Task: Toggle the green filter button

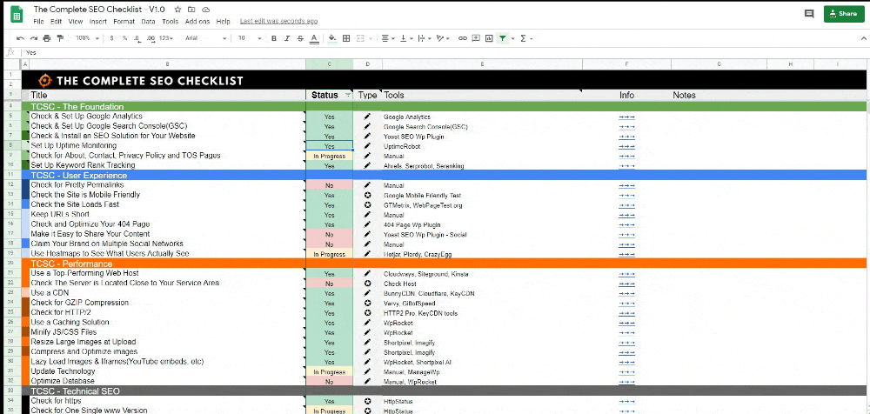Action: pyautogui.click(x=502, y=38)
